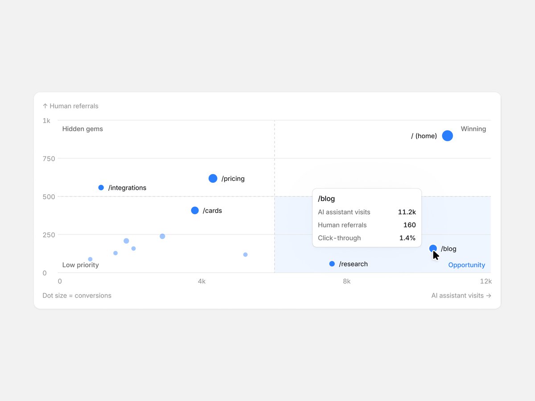Click the 8k x-axis tick
Screen dimensions: 535x401
[x=346, y=281]
